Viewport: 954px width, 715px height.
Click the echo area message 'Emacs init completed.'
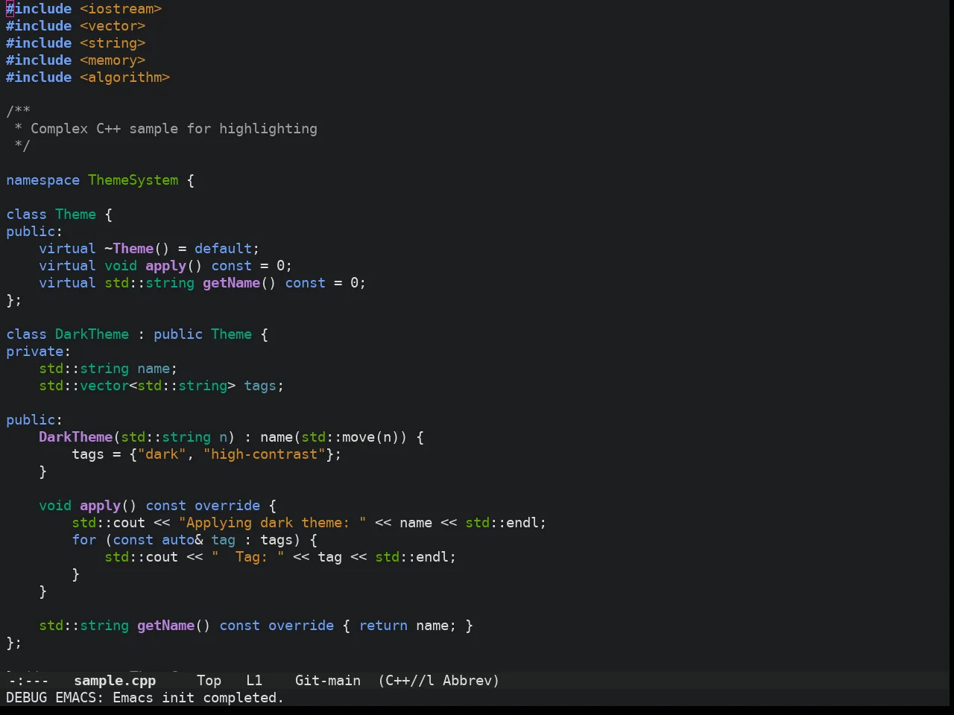[x=198, y=697]
